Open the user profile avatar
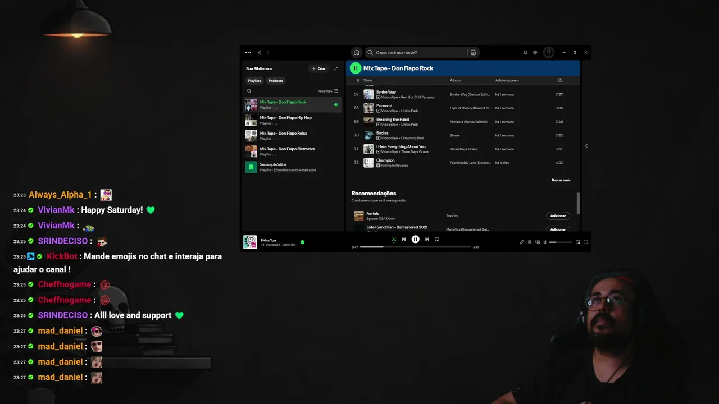The height and width of the screenshot is (404, 719). (549, 52)
